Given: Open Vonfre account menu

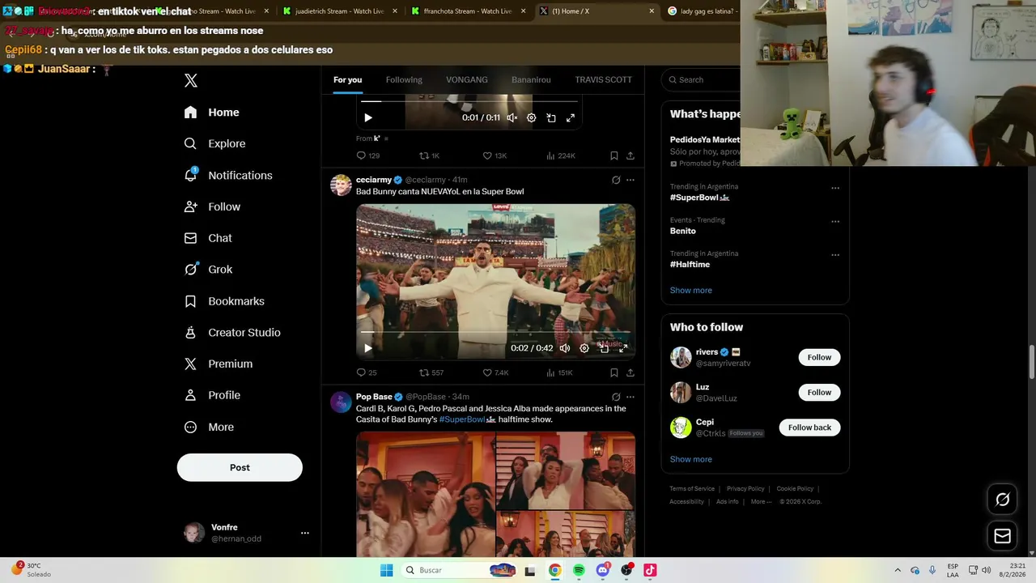Looking at the screenshot, I should click(247, 533).
